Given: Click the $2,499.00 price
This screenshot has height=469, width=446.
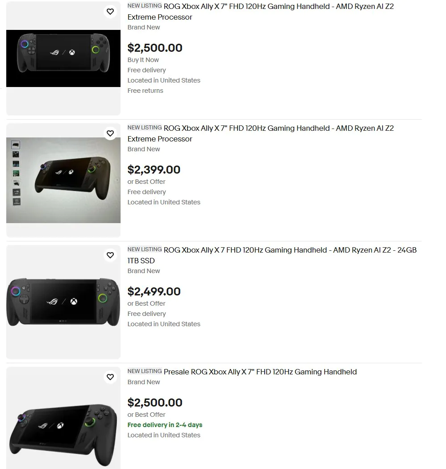Looking at the screenshot, I should coord(154,291).
